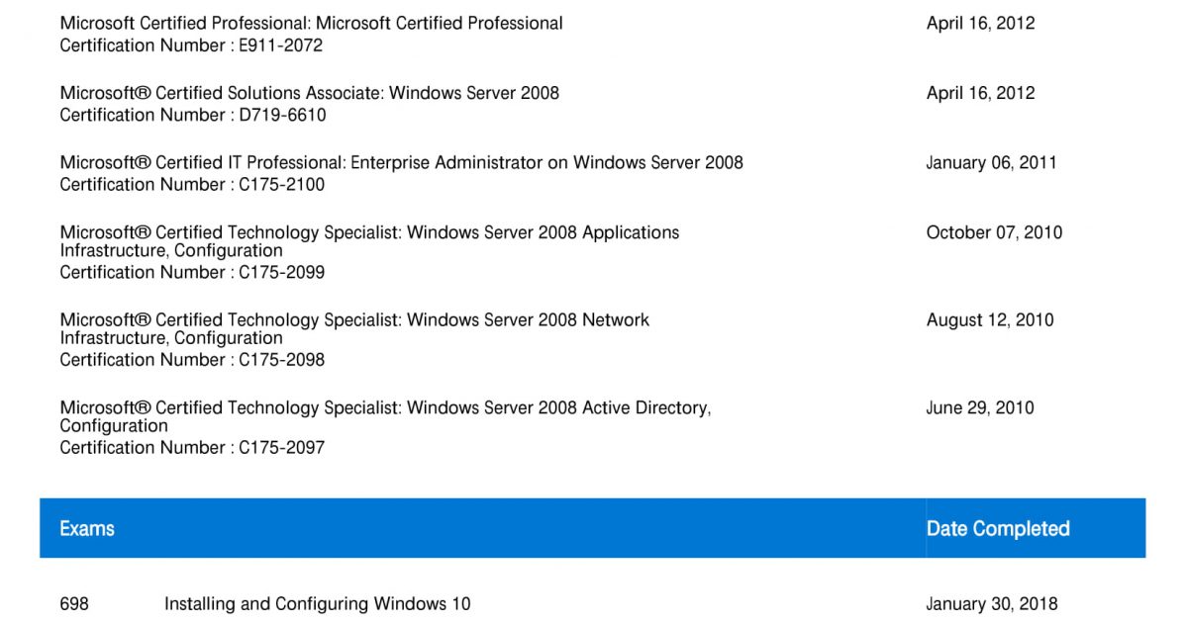Click the date October 07, 2010
Image resolution: width=1188 pixels, height=623 pixels.
click(994, 232)
